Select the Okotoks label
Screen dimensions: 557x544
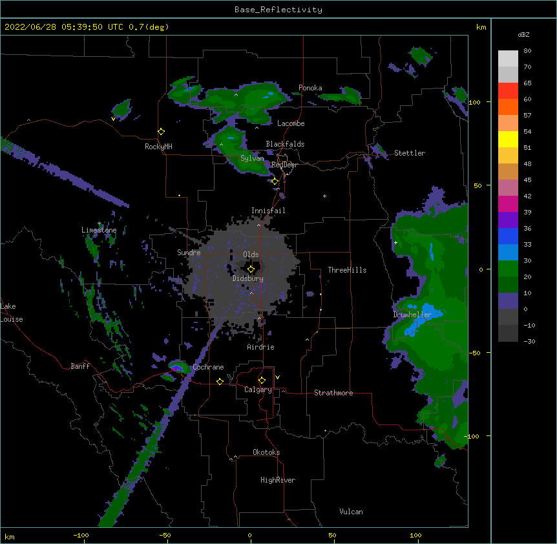tap(266, 452)
